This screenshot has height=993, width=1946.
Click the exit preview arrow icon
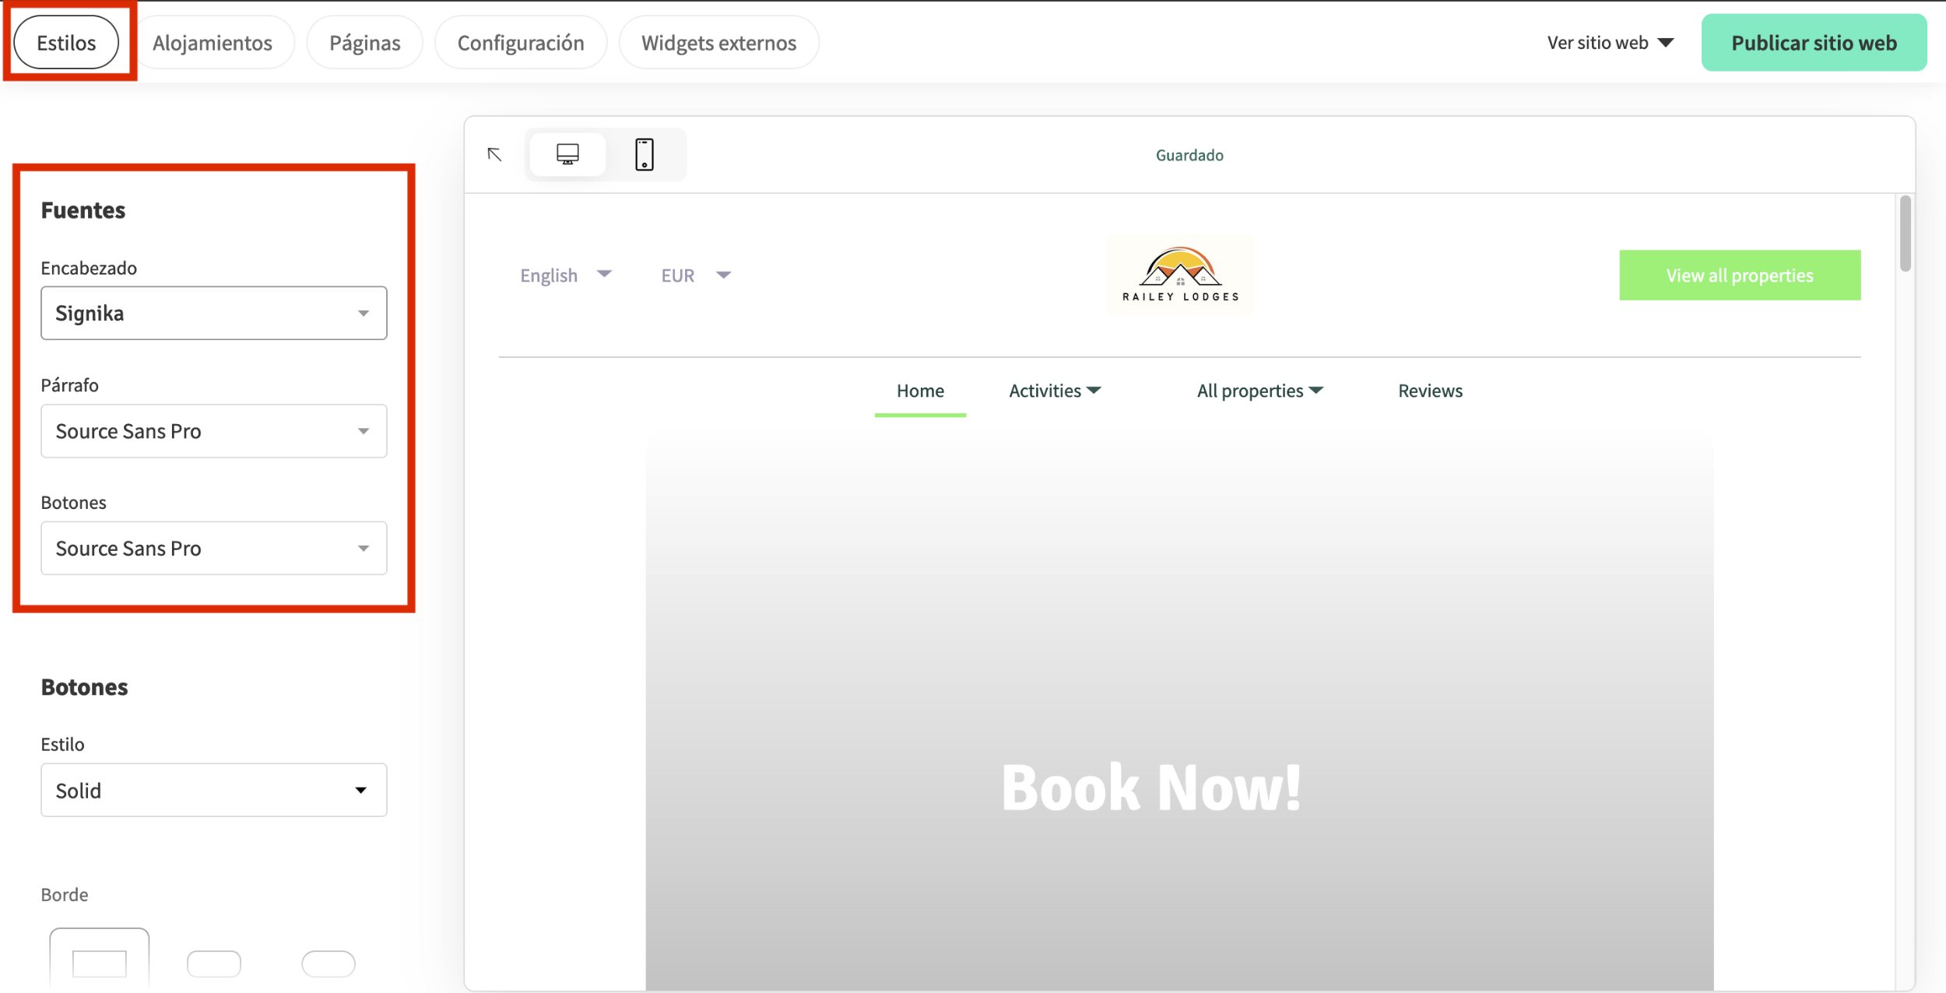494,154
